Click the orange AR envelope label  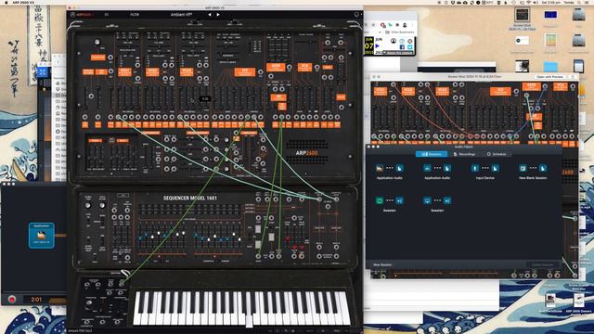point(278,97)
